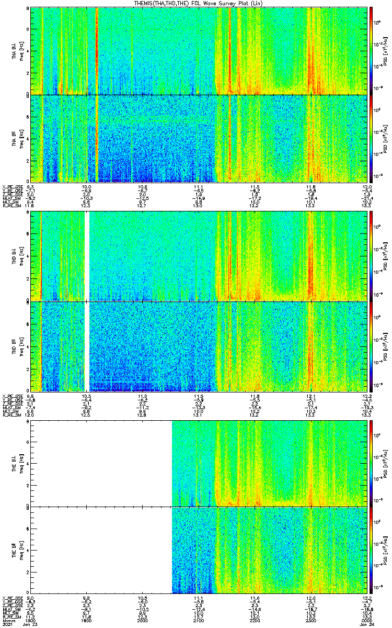This screenshot has height=628, width=392.
Task: Select the THA B-perpendicular spectrogram panel
Action: [199, 51]
